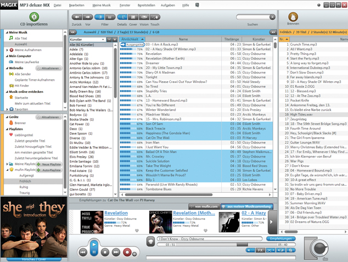Open the Revelation recommendation link
The height and width of the screenshot is (262, 348).
click(116, 213)
